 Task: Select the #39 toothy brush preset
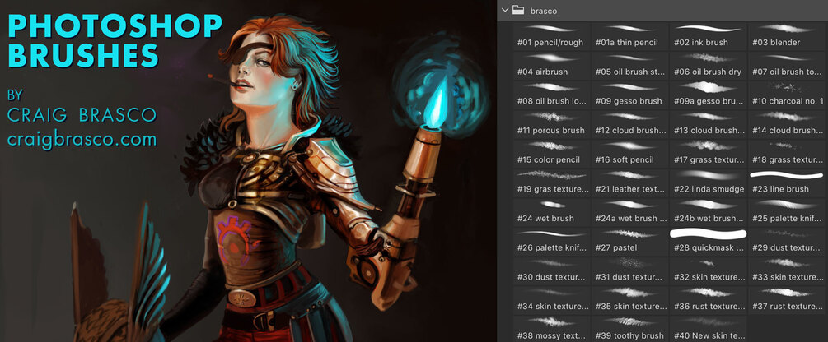coord(630,329)
